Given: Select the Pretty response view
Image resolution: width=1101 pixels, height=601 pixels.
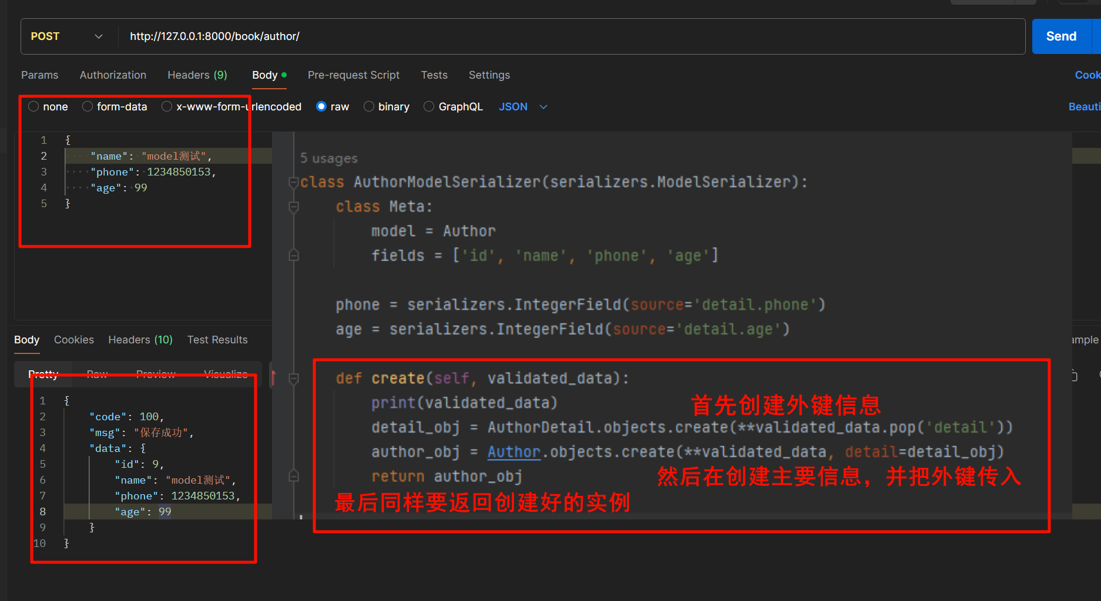Looking at the screenshot, I should click(x=43, y=374).
